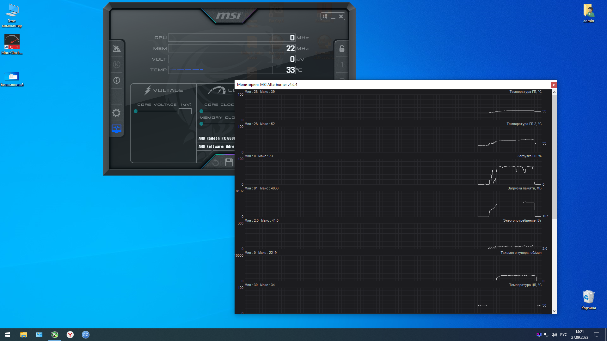Open Yandex Browser from taskbar
The width and height of the screenshot is (607, 341).
[x=70, y=335]
